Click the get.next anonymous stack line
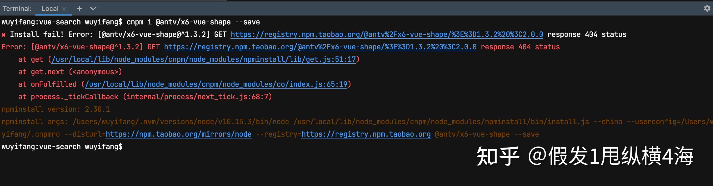This screenshot has height=186, width=713. click(70, 72)
